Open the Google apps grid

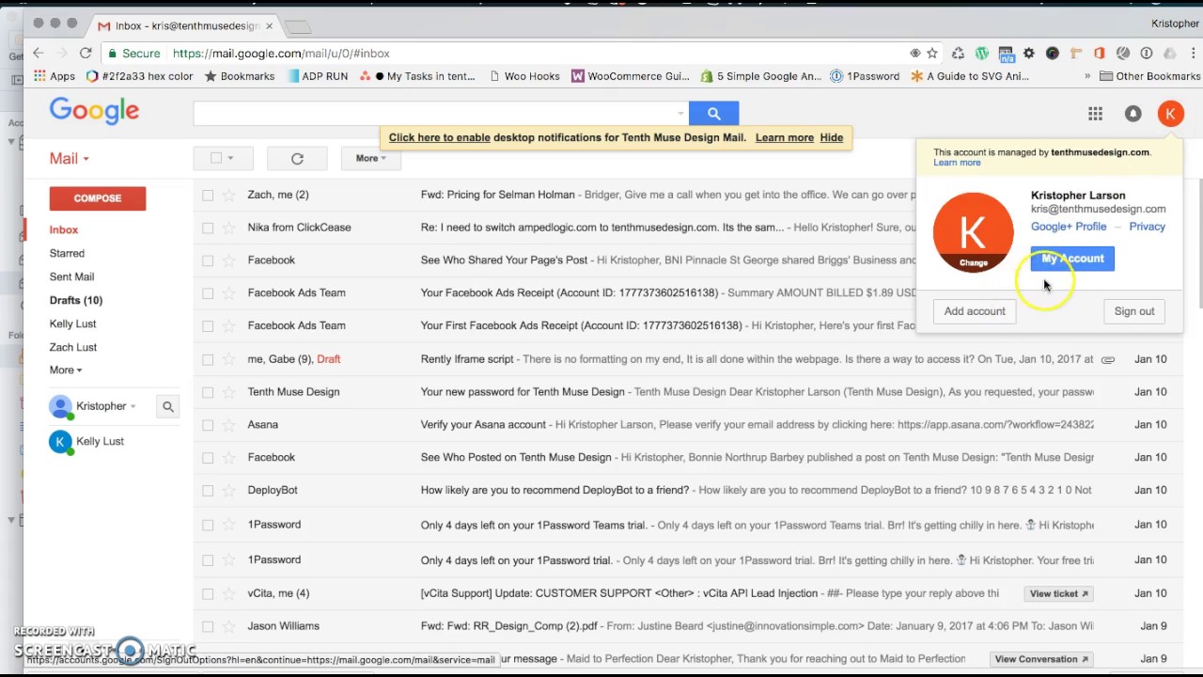point(1095,114)
